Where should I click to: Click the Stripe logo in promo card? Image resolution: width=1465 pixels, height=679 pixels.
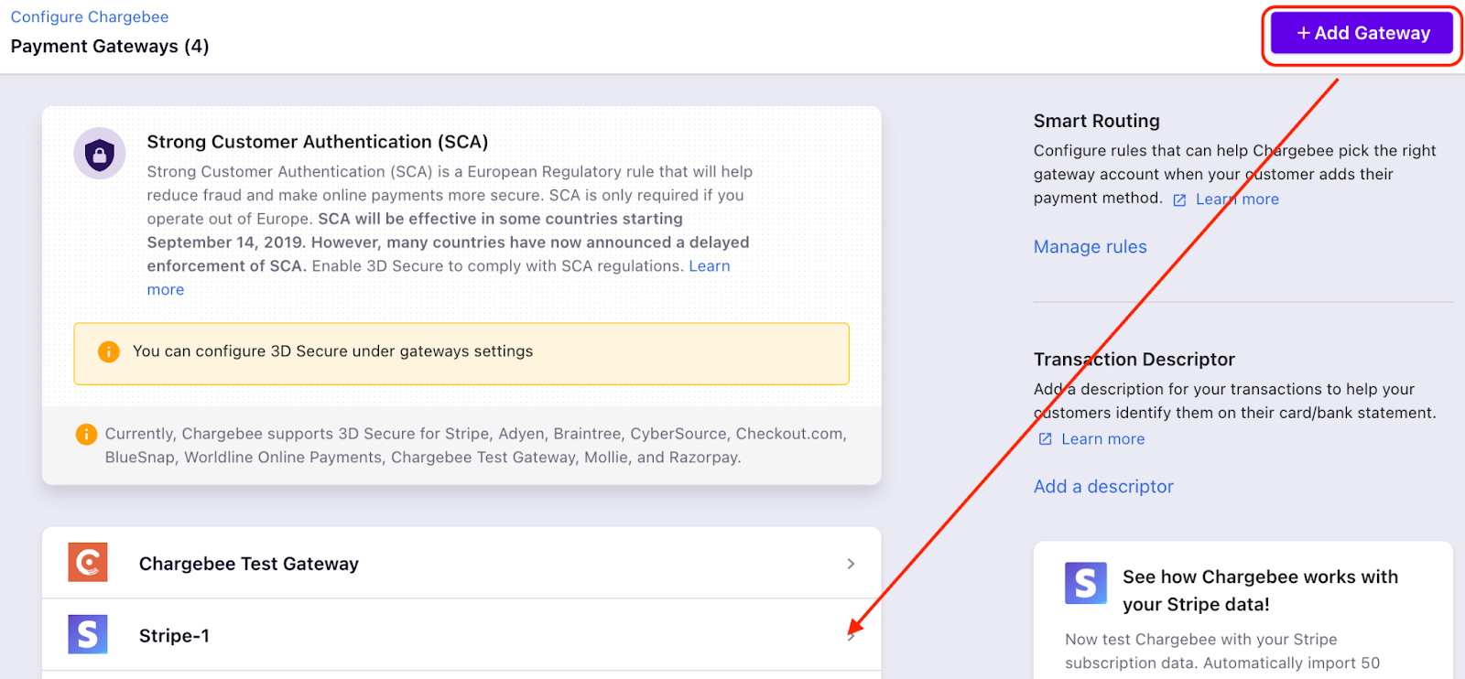(1086, 583)
